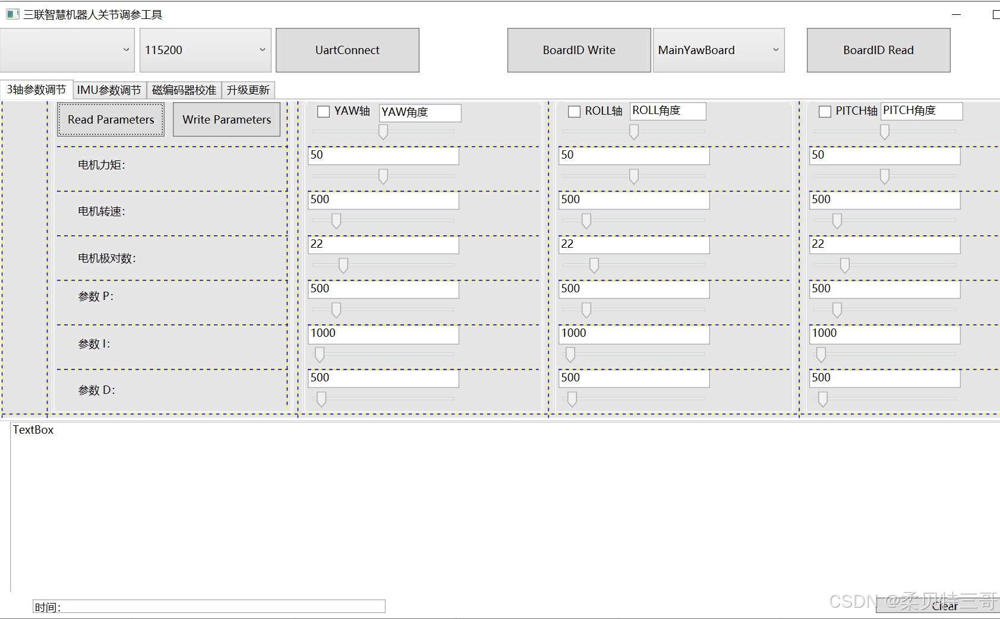Switch to the 3轴参数调节 tab
Image resolution: width=1000 pixels, height=619 pixels.
(x=36, y=90)
